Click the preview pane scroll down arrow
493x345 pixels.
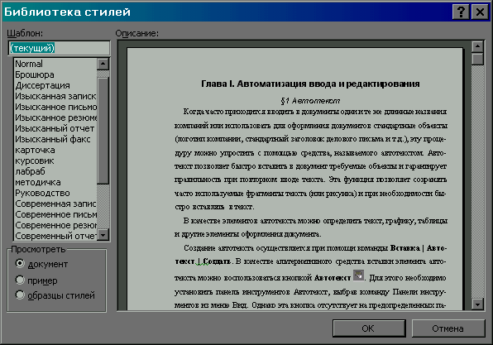coord(477,304)
